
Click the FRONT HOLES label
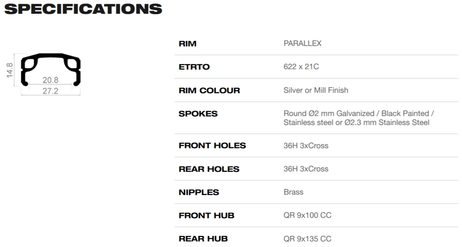coord(212,146)
